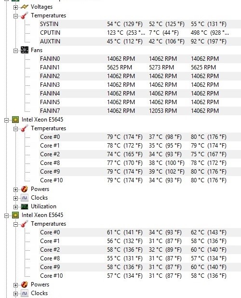This screenshot has width=241, height=298.
Task: Expand the first CPU's Powers node
Action: coord(15,190)
